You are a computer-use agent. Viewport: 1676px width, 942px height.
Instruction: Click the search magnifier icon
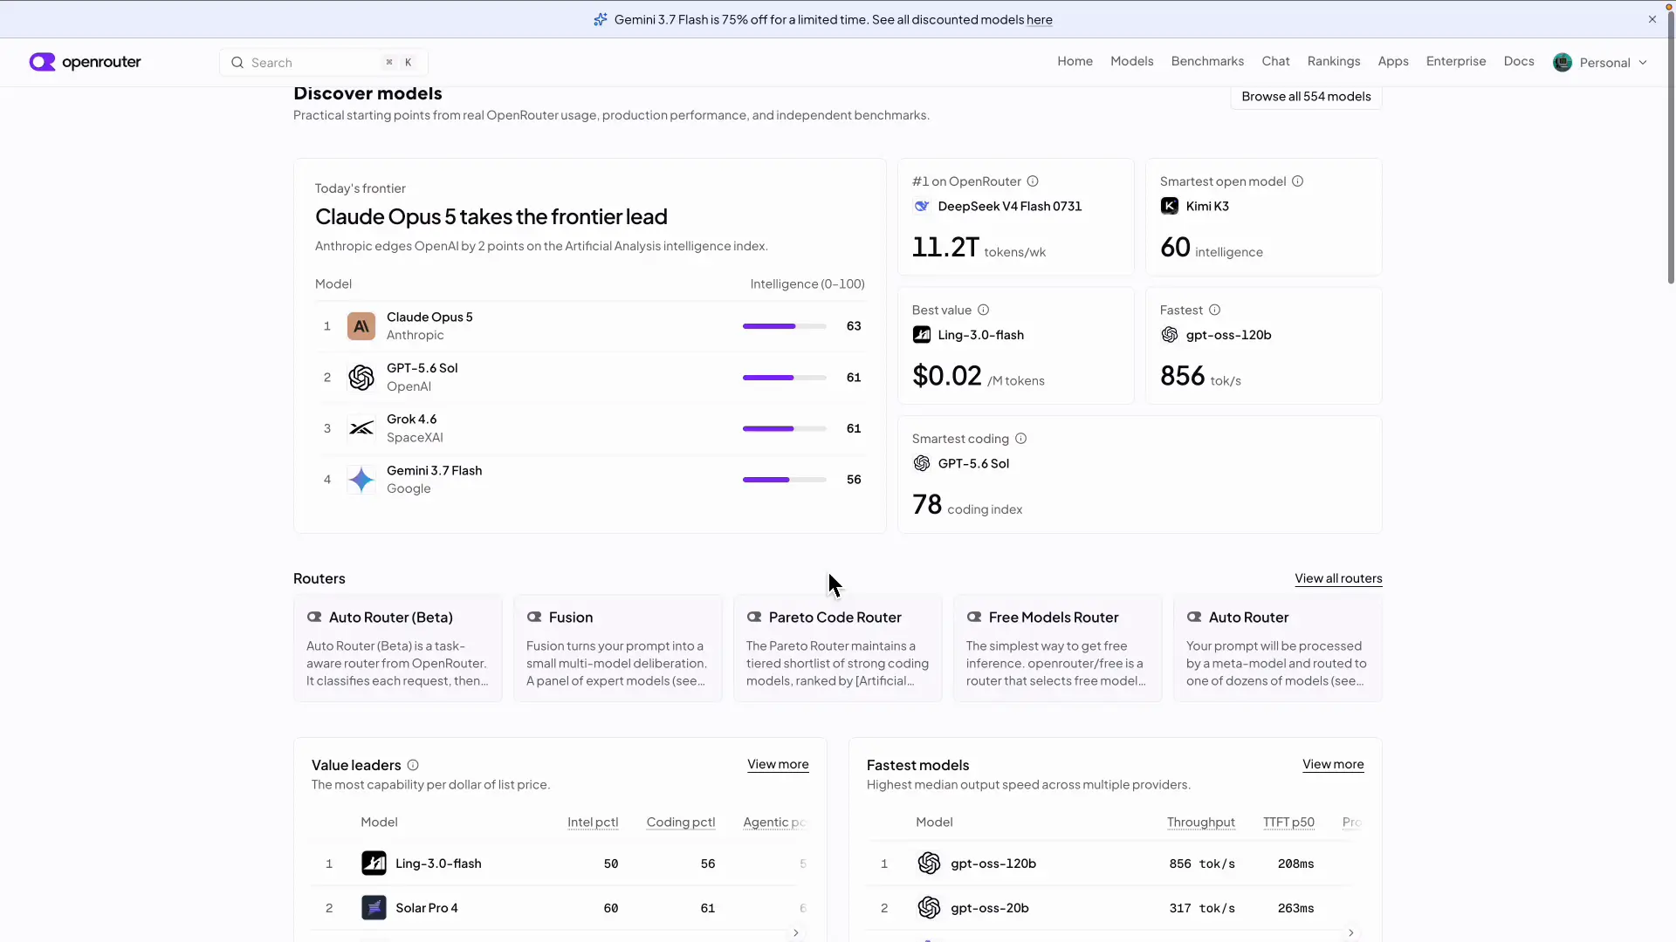(237, 63)
